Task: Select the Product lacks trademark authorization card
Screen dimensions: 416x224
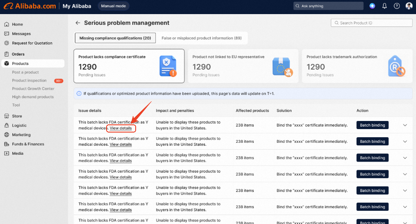Action: point(357,66)
